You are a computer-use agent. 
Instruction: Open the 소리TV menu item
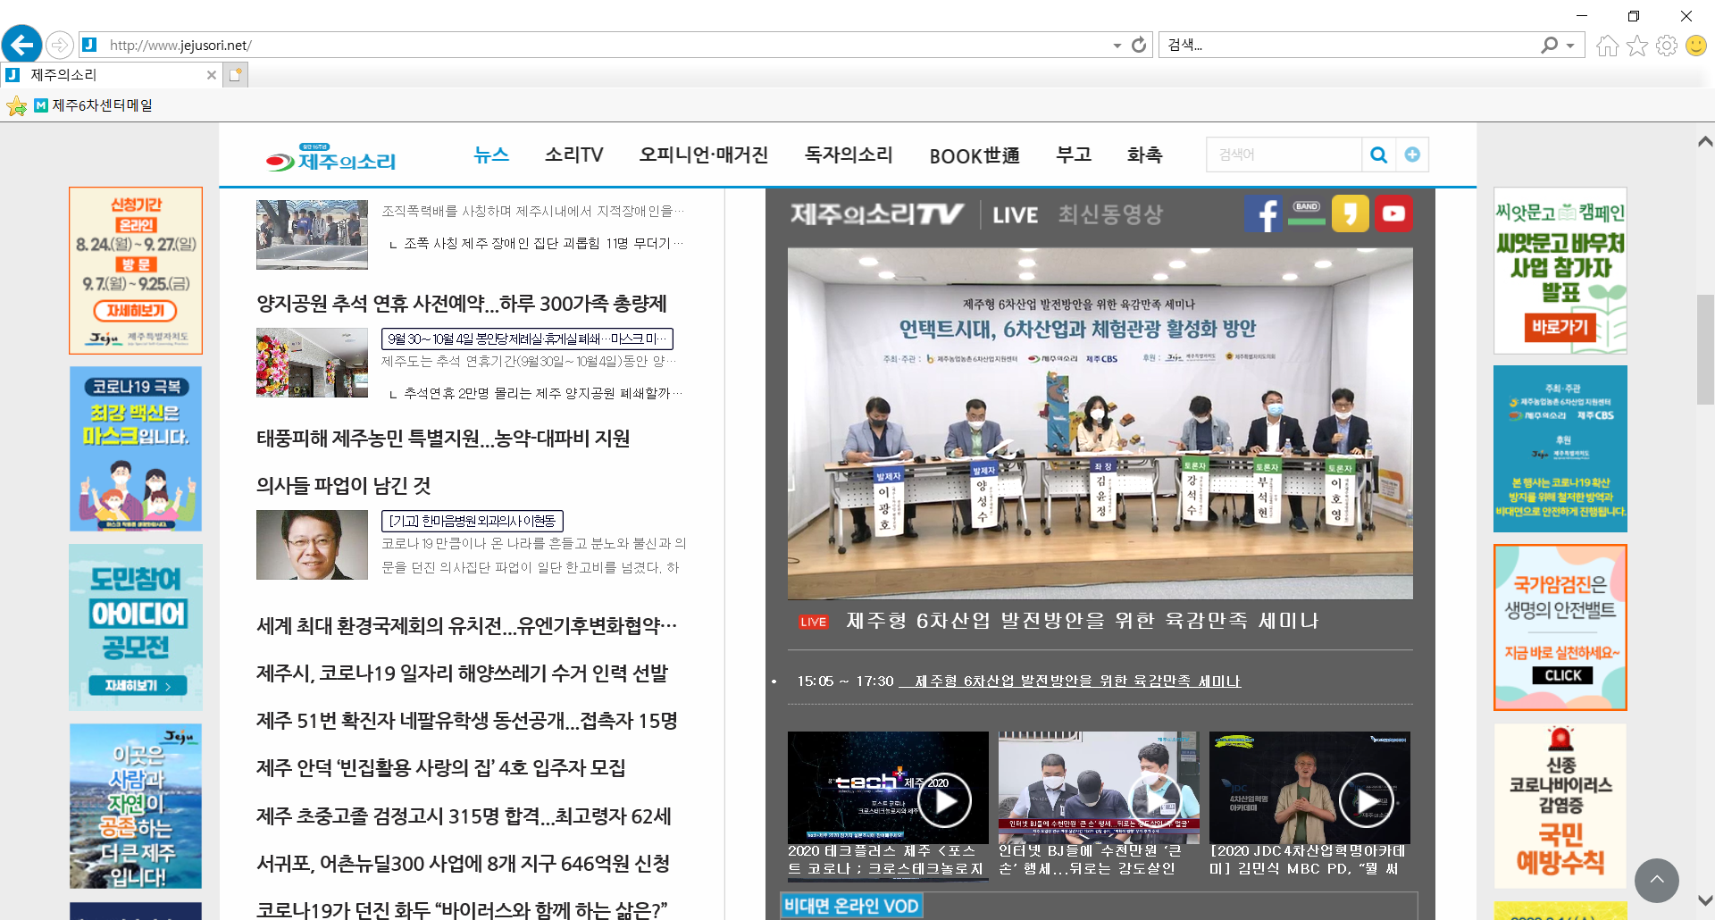point(573,155)
